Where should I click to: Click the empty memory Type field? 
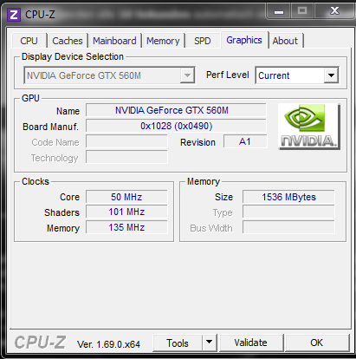coord(288,212)
